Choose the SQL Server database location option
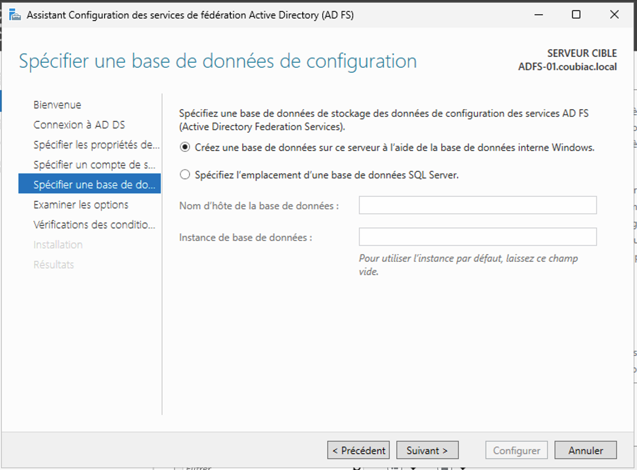Screen dimensions: 637x470 (x=185, y=175)
